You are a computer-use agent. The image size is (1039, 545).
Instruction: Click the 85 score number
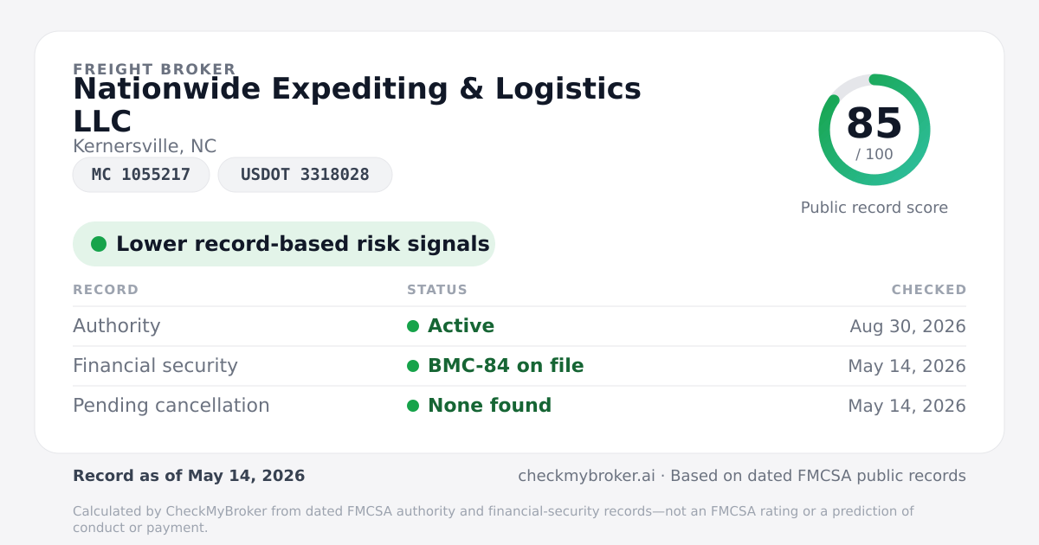coord(874,124)
